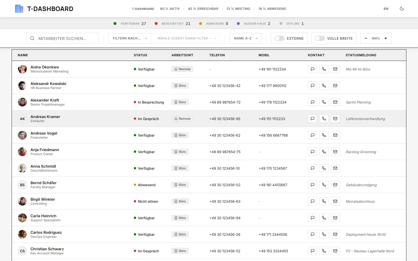Image resolution: width=418 pixels, height=261 pixels.
Task: Email Christian Schwarz via envelope icon
Action: tap(335, 251)
